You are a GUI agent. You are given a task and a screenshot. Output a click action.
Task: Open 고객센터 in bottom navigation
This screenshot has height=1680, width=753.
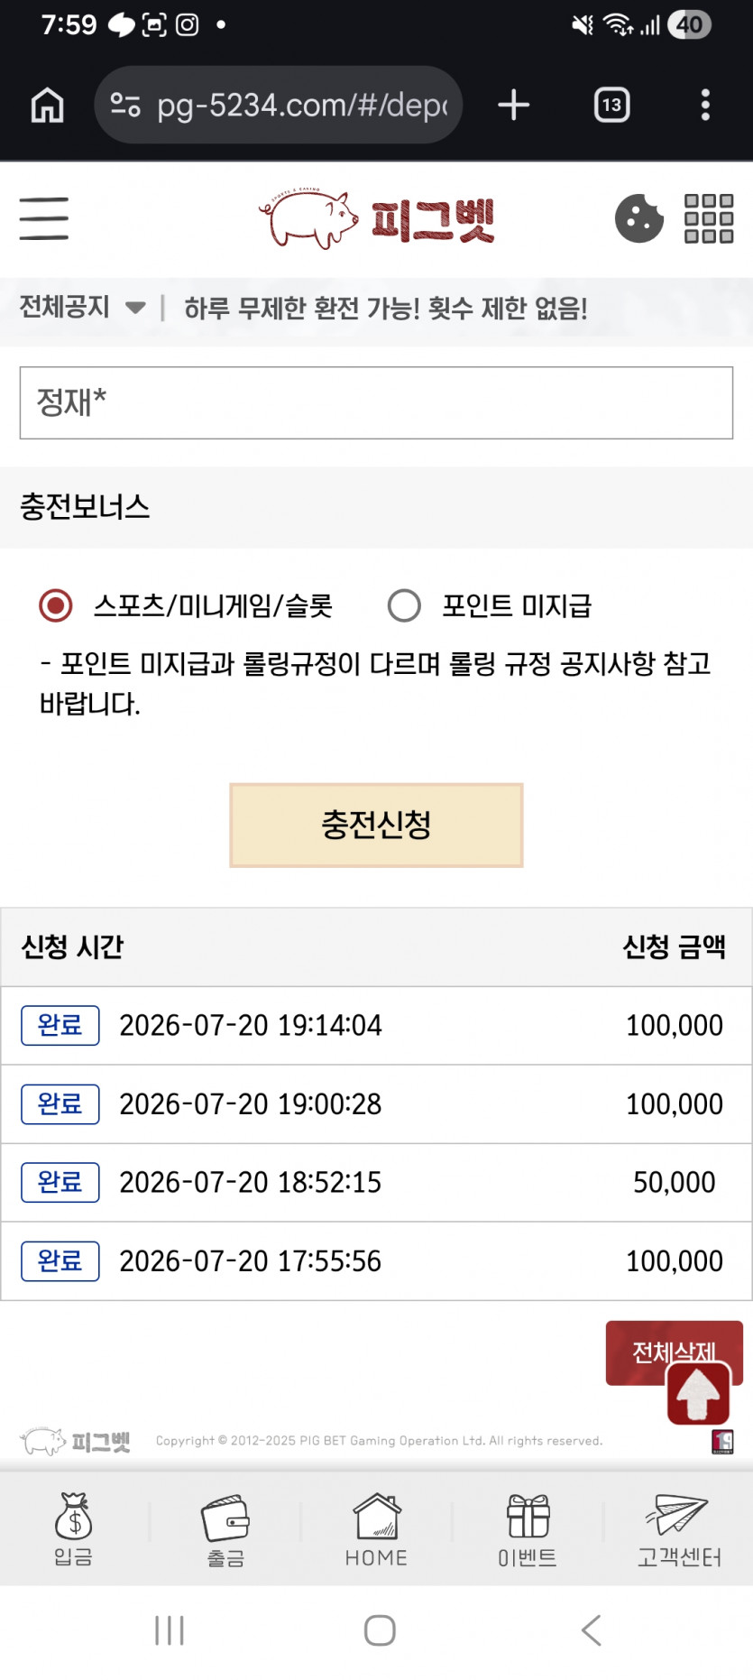coord(679,1529)
